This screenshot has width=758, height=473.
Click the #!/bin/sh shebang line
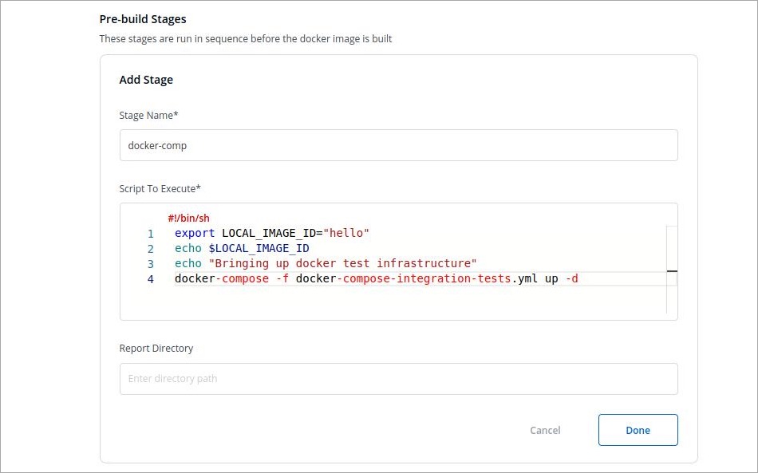(x=188, y=217)
